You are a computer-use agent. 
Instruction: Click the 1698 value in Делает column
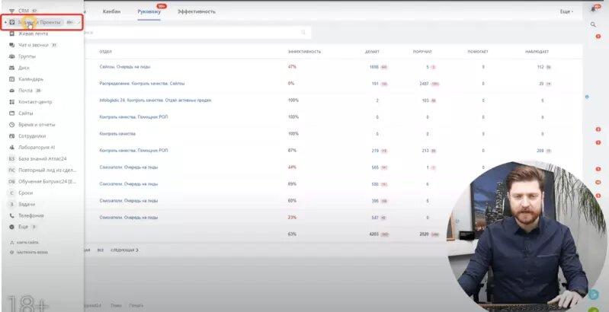pyautogui.click(x=373, y=67)
